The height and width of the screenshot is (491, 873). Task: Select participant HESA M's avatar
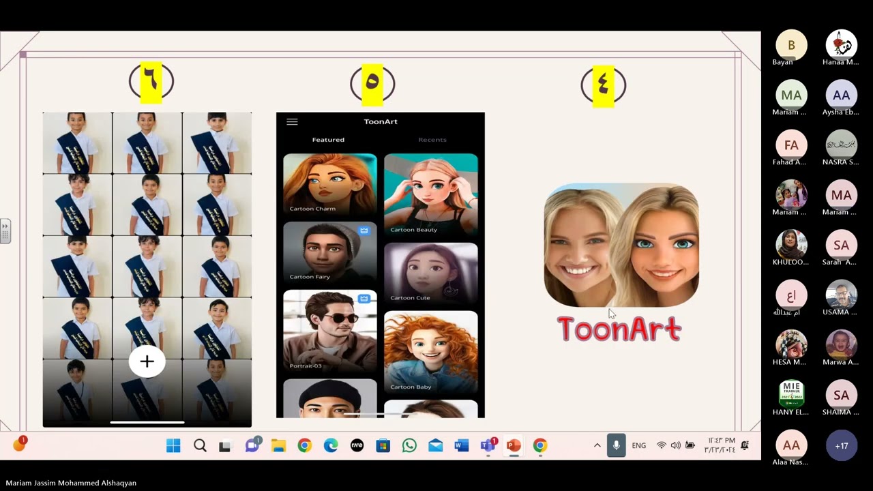pos(791,346)
